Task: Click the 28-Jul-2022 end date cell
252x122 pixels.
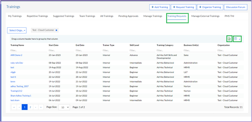Action: pyautogui.click(x=81, y=77)
